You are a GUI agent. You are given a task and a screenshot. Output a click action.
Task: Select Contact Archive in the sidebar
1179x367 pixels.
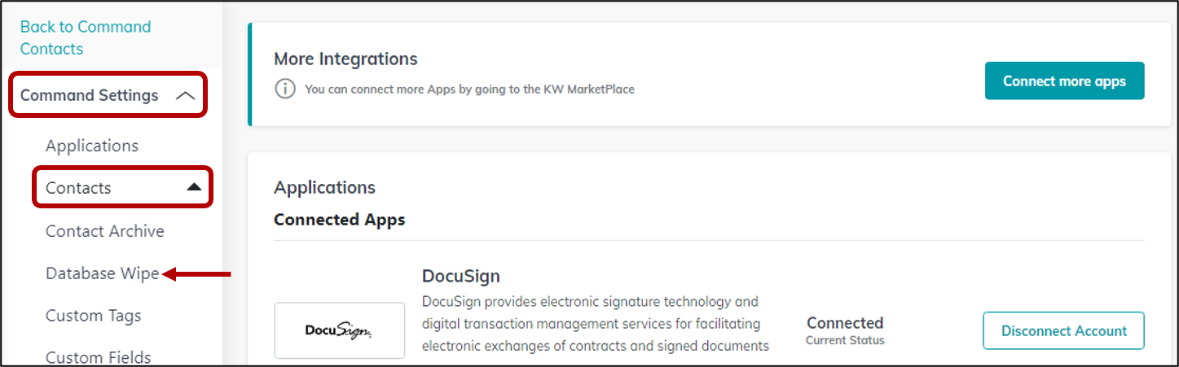[x=105, y=231]
